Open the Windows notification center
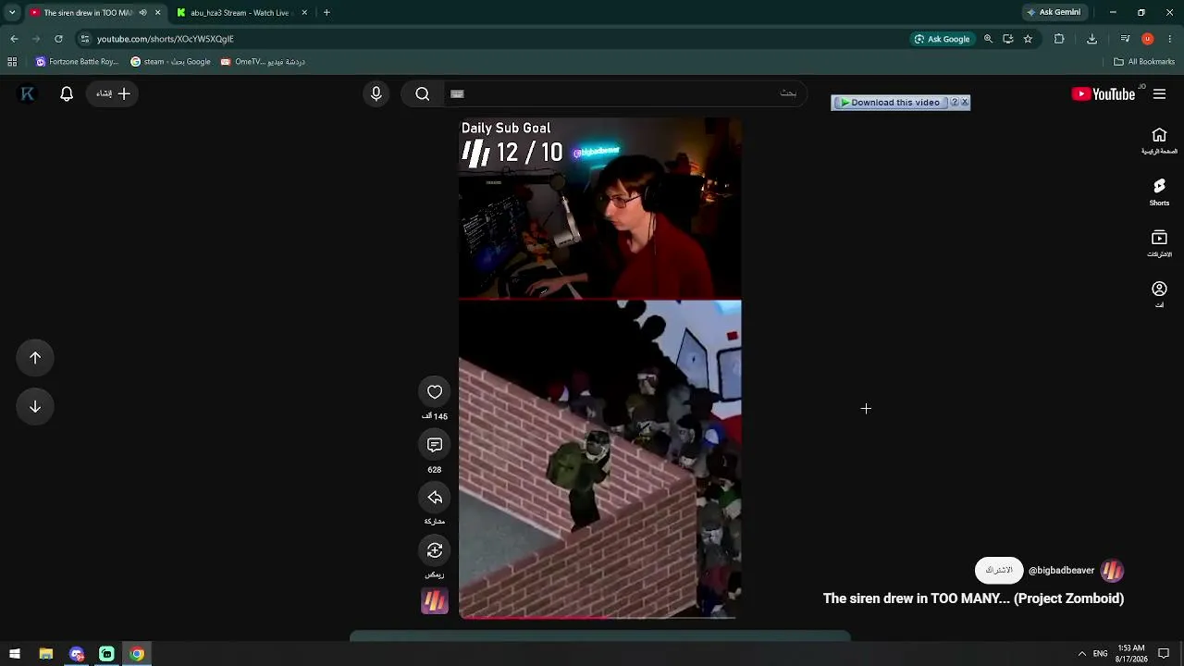Viewport: 1184px width, 666px height. (1165, 654)
